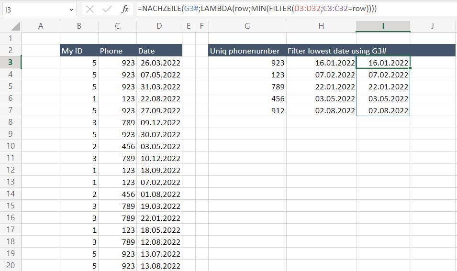The image size is (457, 271).
Task: Select column B header
Action: 79,26
